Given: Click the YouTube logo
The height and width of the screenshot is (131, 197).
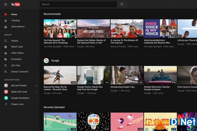Looking at the screenshot, I should tap(15, 4).
